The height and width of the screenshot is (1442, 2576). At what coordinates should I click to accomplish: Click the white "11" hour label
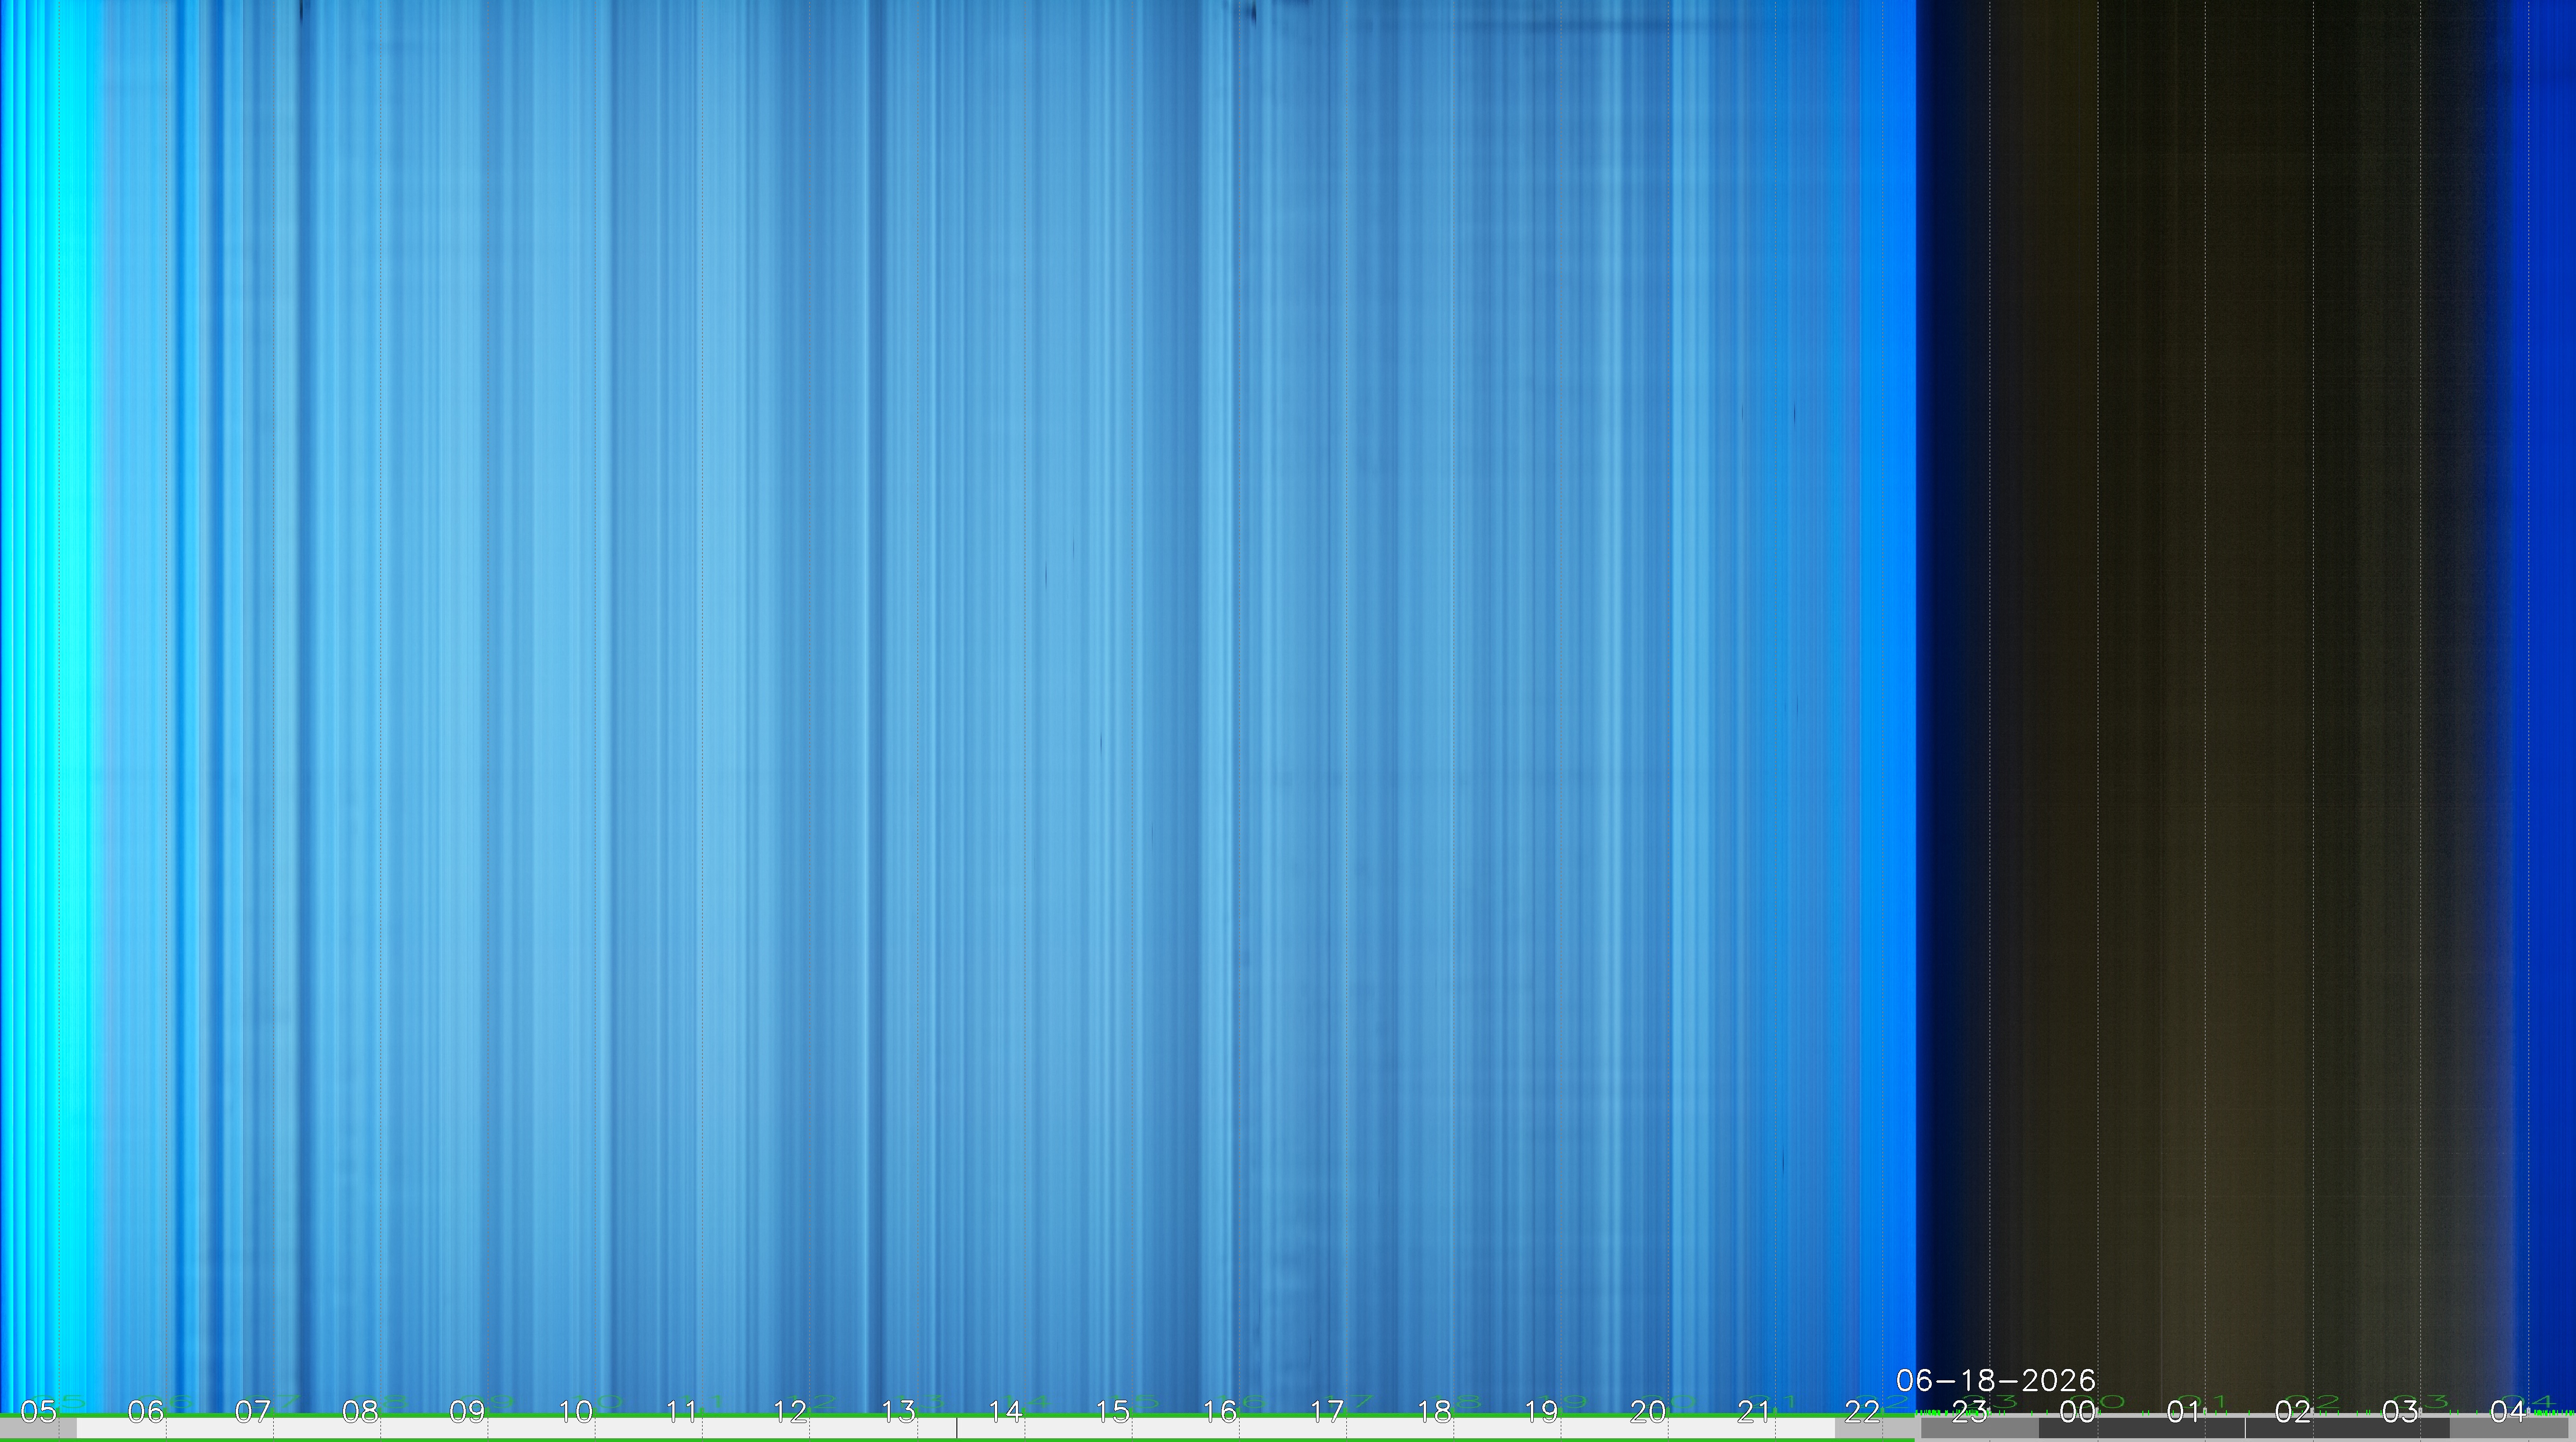pyautogui.click(x=683, y=1412)
